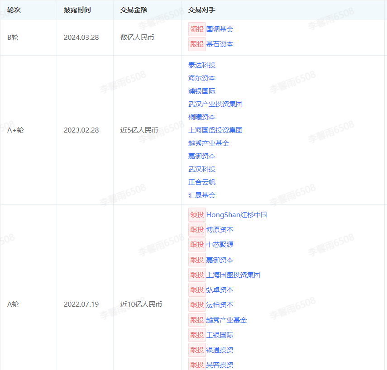
Task: Open the 基石资本 investor link
Action: 220,44
